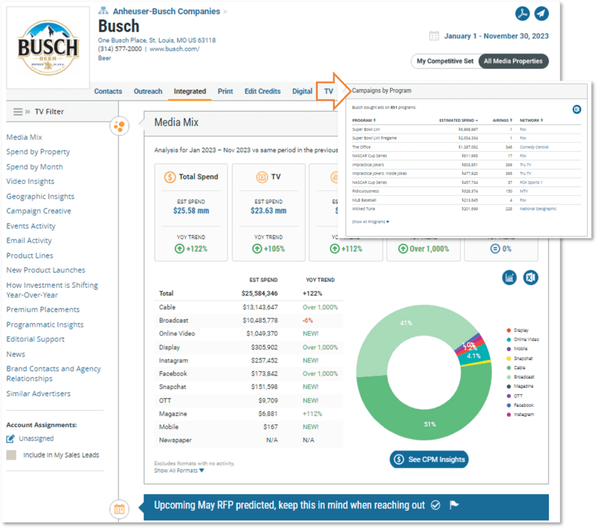
Task: Open Anheuser-Busch Companies parent link
Action: point(166,12)
